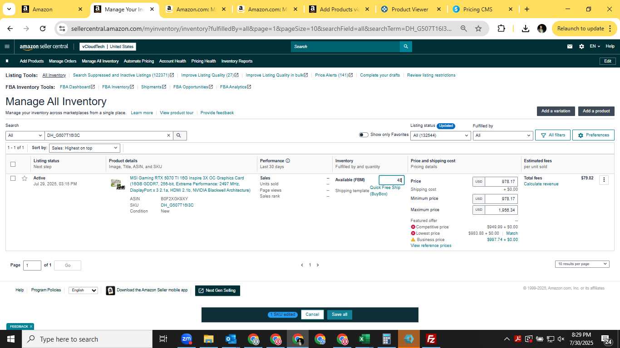Open the tab search chevron at top left
This screenshot has height=348, width=620.
coord(9,9)
